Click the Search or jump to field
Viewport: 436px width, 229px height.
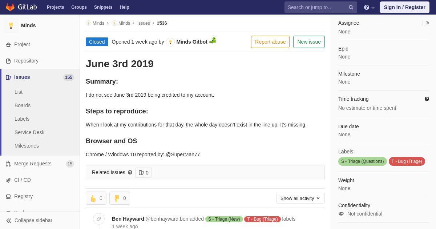tap(321, 7)
